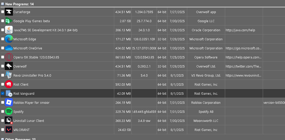Click version 1.284.0.7595 cell
285x140 pixels.
pyautogui.click(x=144, y=12)
